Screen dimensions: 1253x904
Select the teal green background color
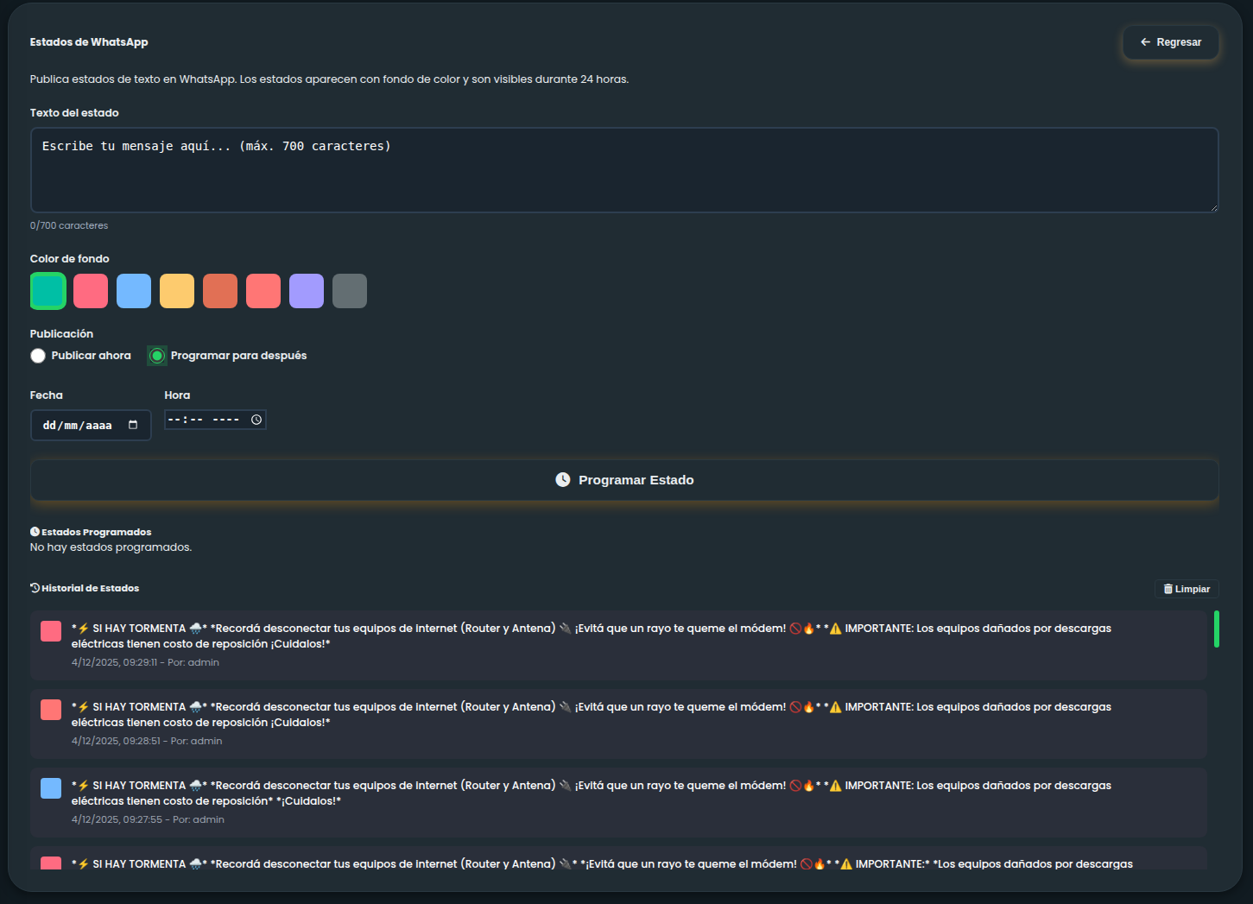coord(48,291)
